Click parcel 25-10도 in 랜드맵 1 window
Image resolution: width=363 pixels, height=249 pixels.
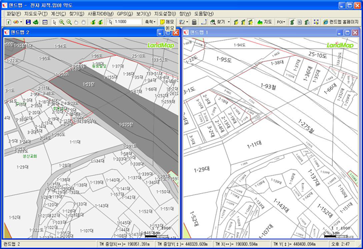point(318,55)
